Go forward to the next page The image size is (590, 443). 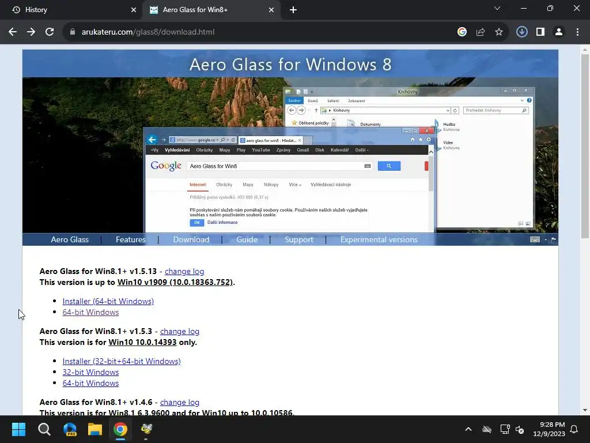(31, 32)
